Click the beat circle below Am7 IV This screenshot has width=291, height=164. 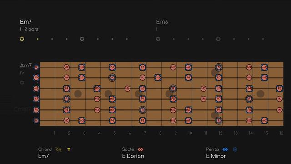(22, 82)
